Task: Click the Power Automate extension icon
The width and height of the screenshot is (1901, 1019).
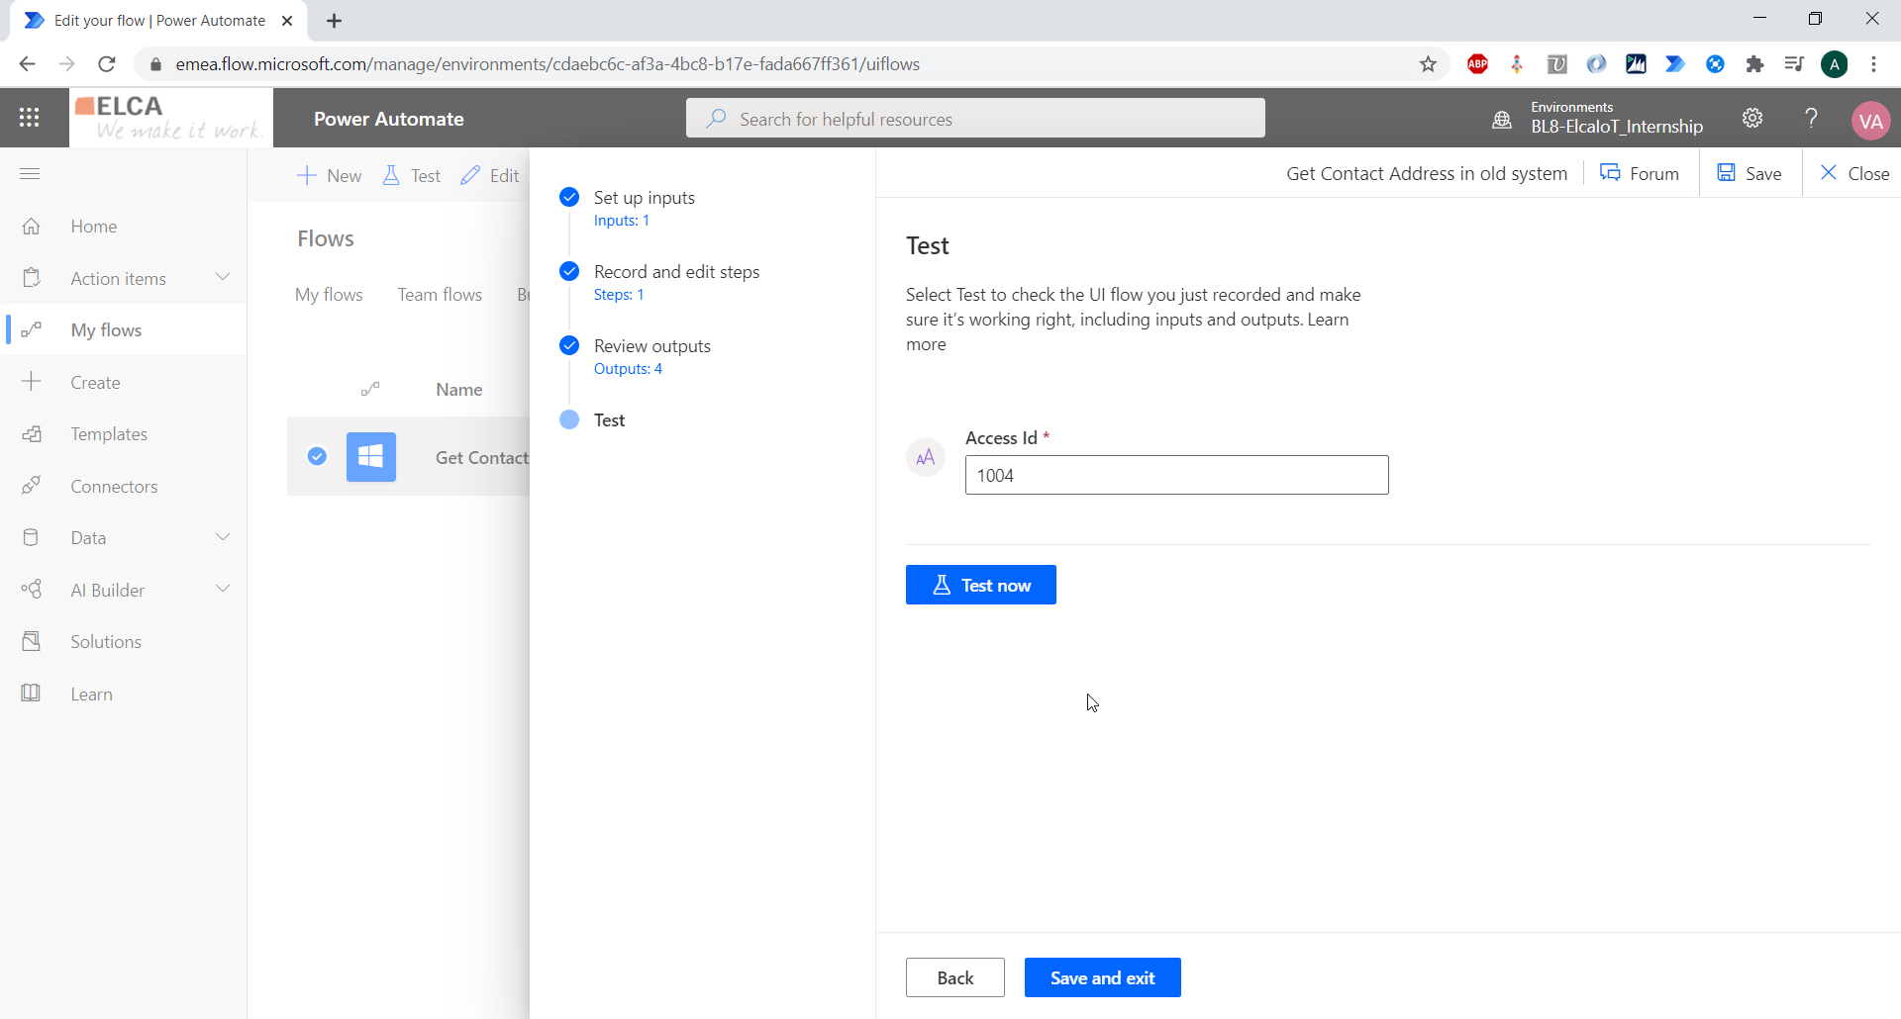Action: pos(1675,64)
